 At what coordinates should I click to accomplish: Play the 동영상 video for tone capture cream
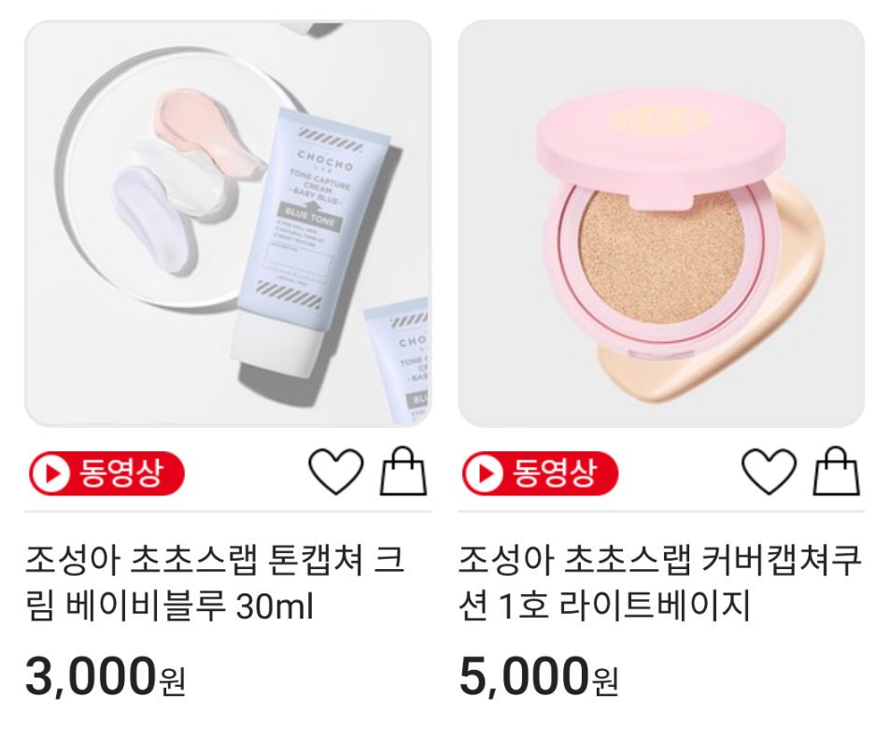pos(106,473)
